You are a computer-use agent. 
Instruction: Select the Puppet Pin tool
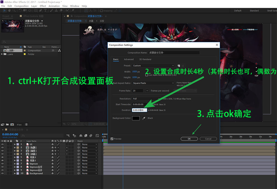73,11
